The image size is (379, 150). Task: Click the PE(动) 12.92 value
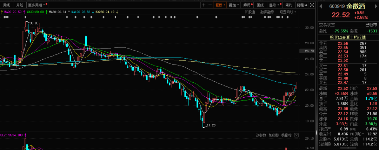[372, 134]
